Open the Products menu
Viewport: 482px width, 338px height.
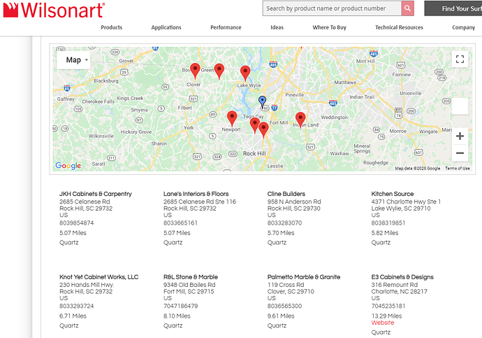(x=112, y=27)
